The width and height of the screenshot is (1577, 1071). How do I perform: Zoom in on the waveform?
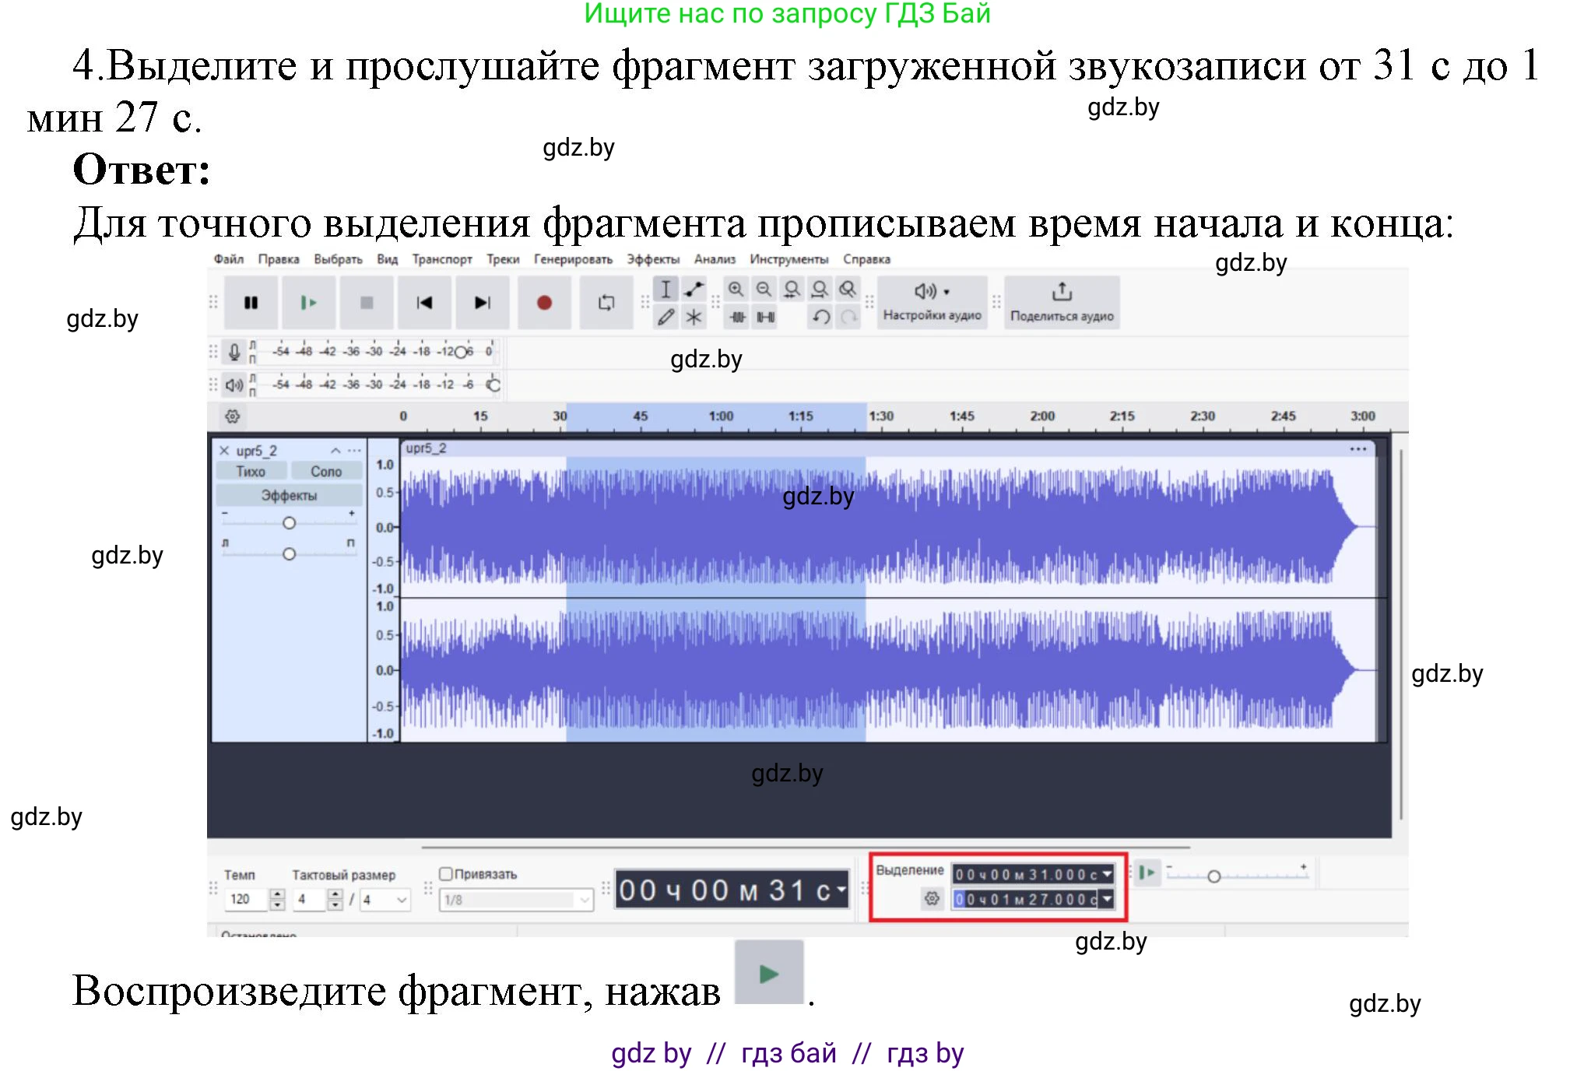734,290
